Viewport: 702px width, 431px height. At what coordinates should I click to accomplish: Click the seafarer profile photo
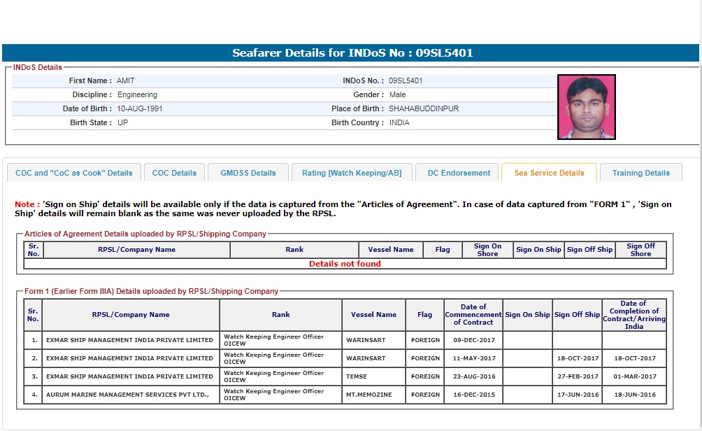586,107
